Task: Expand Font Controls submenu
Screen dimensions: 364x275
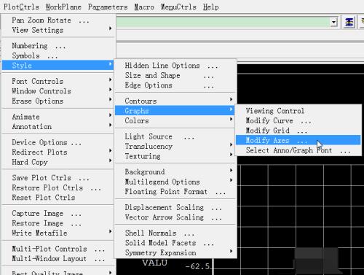Action: (x=58, y=81)
